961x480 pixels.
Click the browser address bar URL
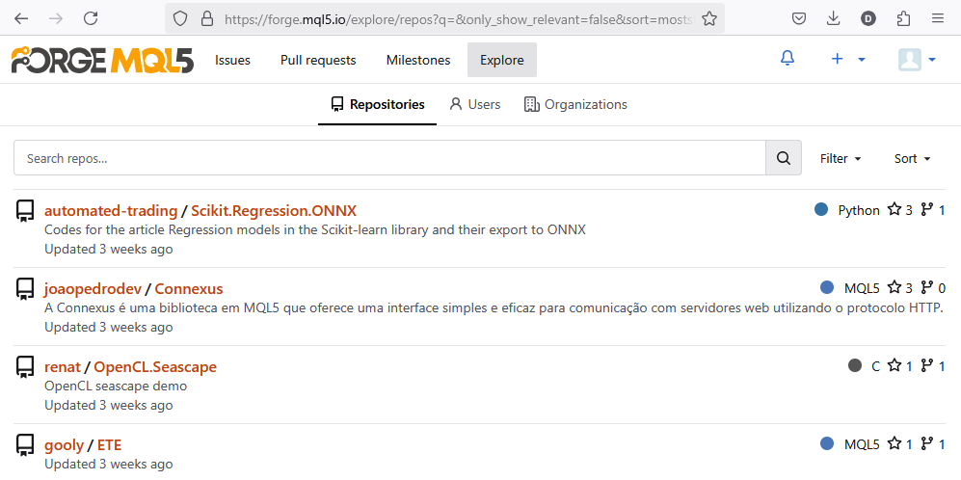[x=459, y=19]
